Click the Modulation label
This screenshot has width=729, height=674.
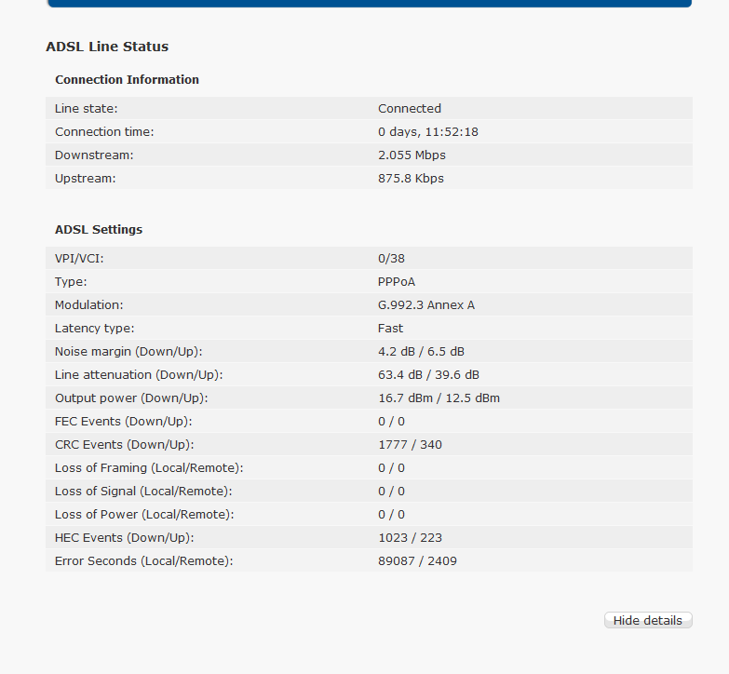[x=88, y=304]
